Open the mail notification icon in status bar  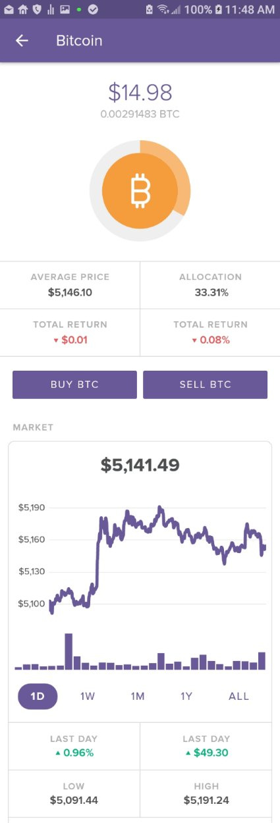(x=9, y=10)
